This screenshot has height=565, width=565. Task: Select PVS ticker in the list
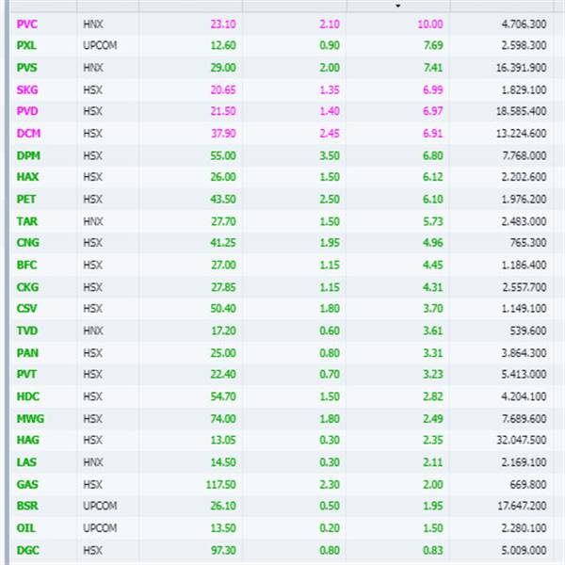(27, 68)
